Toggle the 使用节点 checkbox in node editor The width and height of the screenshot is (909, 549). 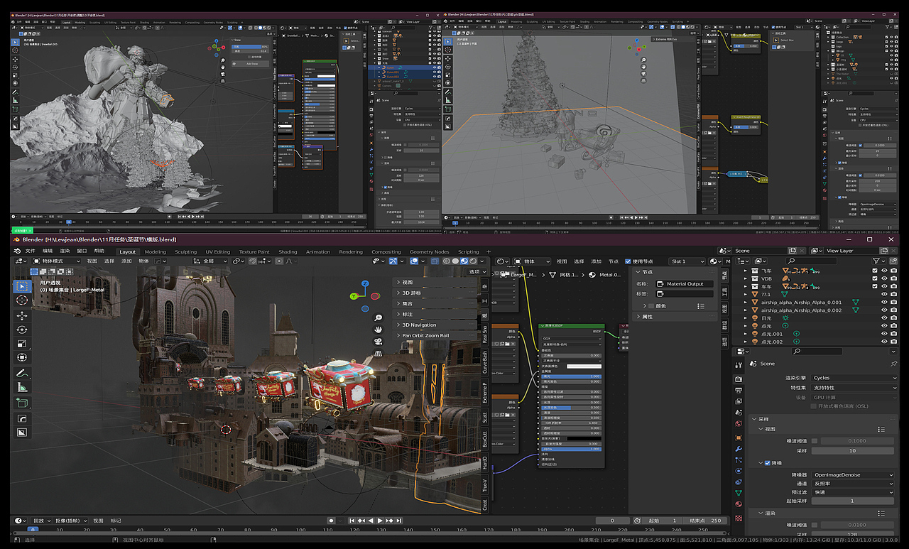pos(628,261)
